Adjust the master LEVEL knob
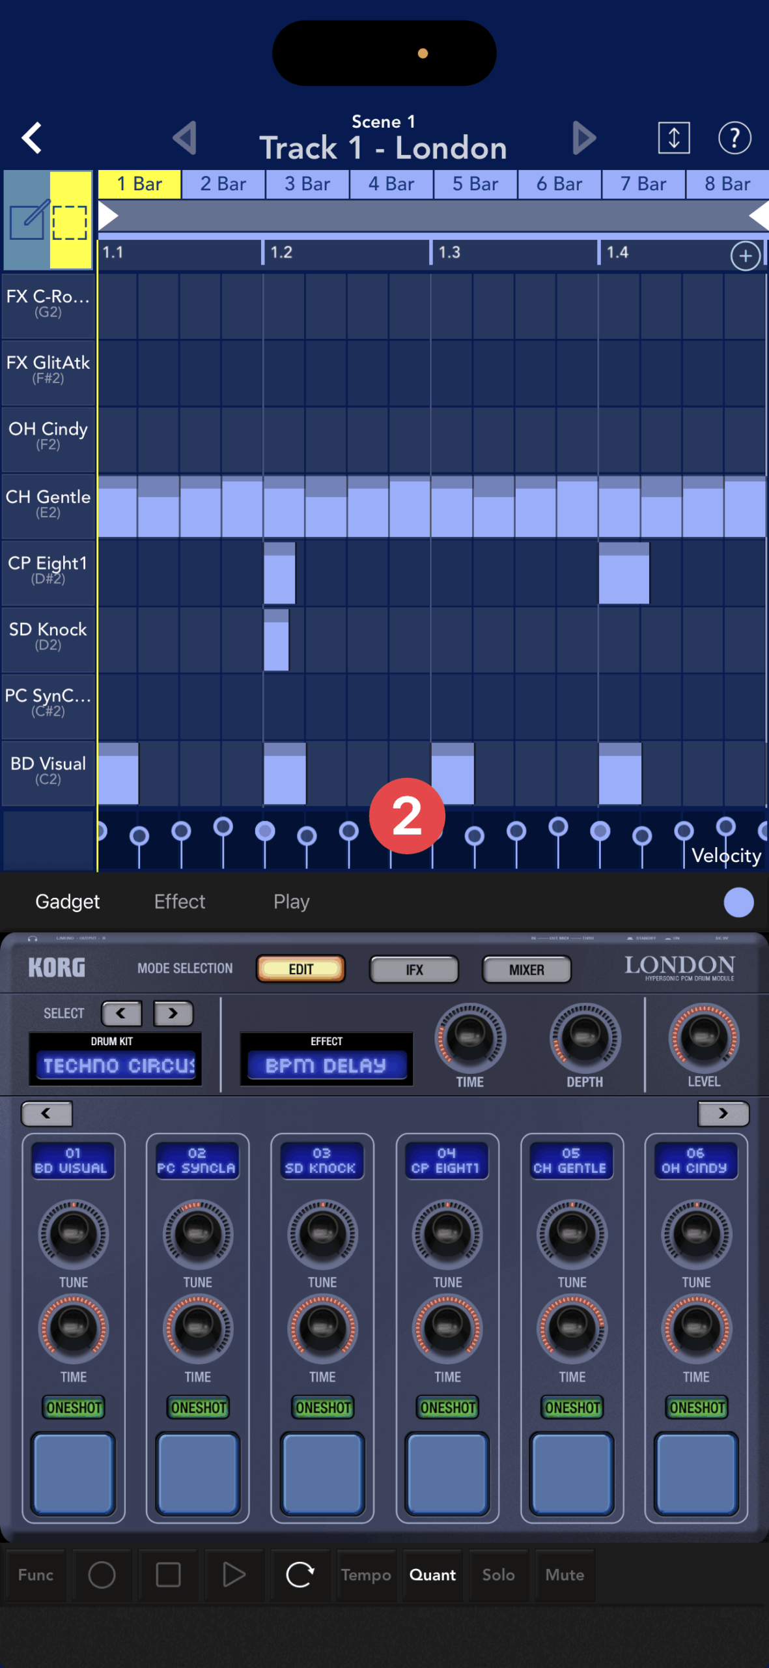The image size is (769, 1668). pyautogui.click(x=703, y=1037)
